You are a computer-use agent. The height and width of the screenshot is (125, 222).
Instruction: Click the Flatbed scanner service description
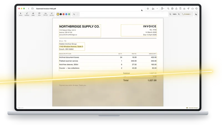coord(69,61)
